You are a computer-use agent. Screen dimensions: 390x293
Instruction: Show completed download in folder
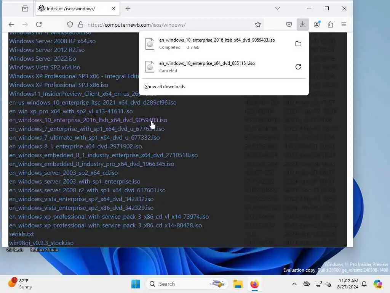pyautogui.click(x=298, y=44)
